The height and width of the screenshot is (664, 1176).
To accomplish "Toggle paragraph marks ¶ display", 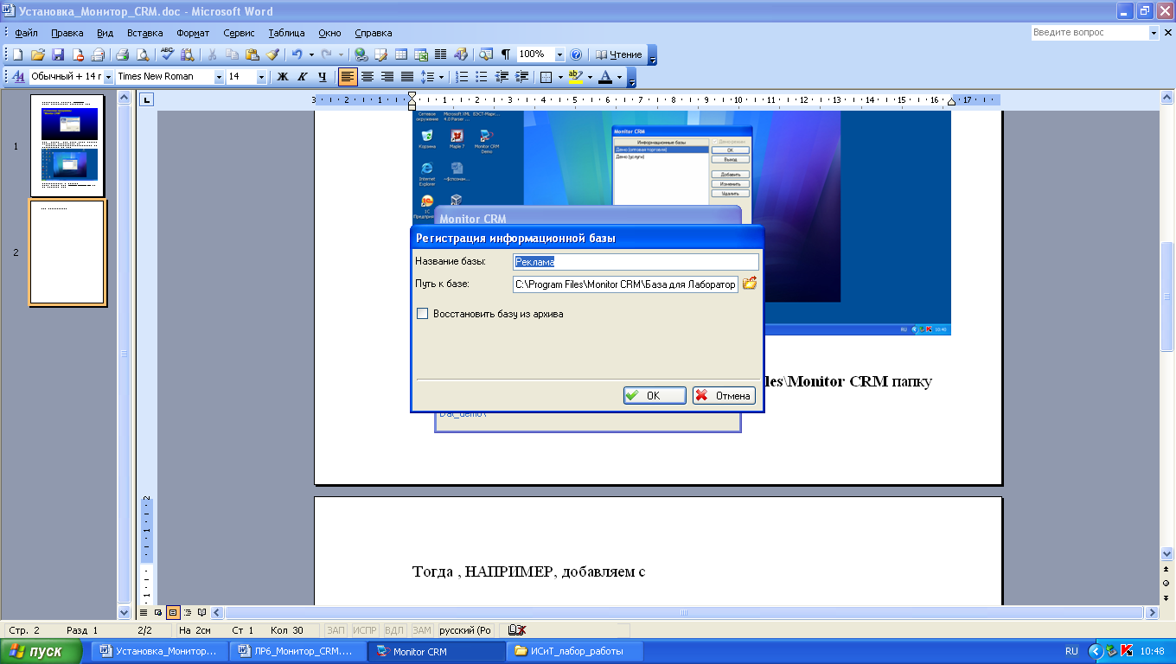I will (506, 54).
